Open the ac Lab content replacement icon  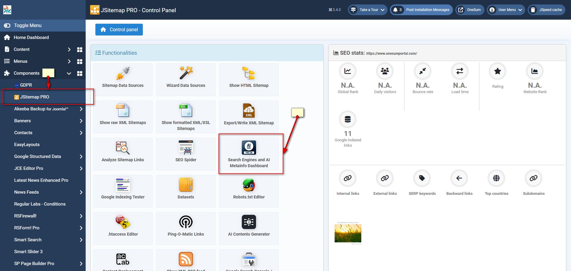[123, 259]
